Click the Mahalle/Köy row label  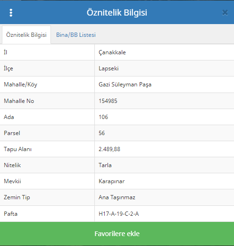20,85
